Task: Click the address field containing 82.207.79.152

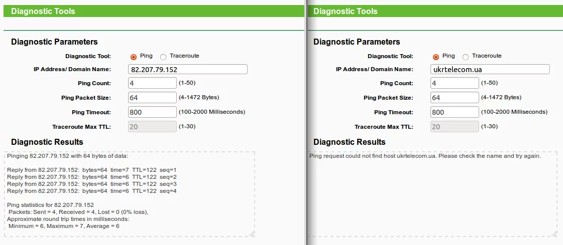Action: (x=188, y=70)
